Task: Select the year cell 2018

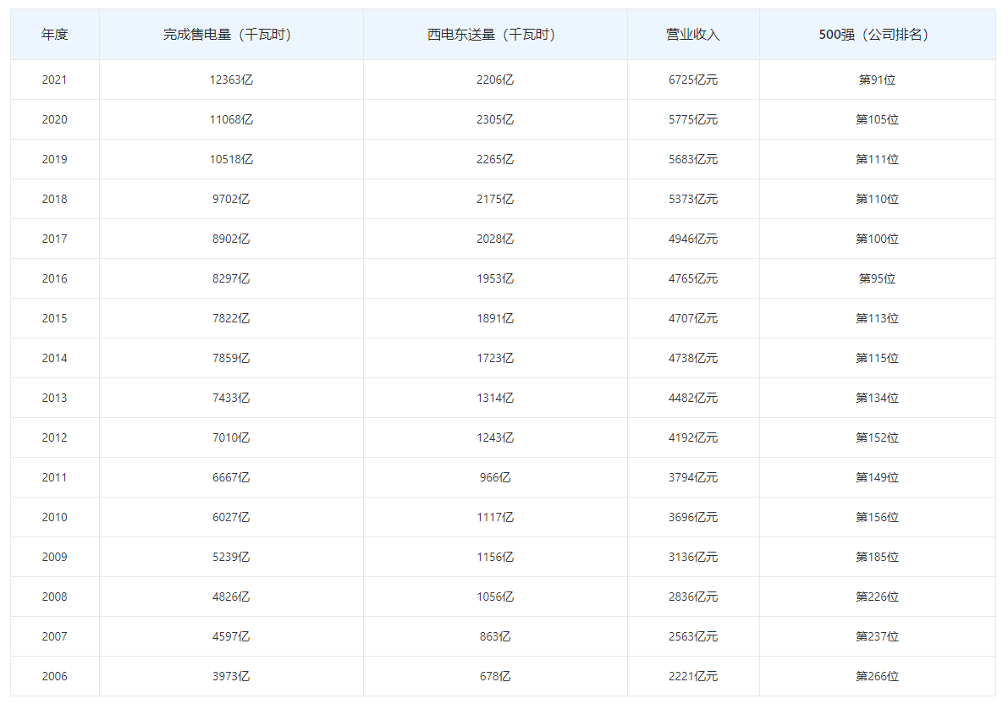Action: point(55,200)
